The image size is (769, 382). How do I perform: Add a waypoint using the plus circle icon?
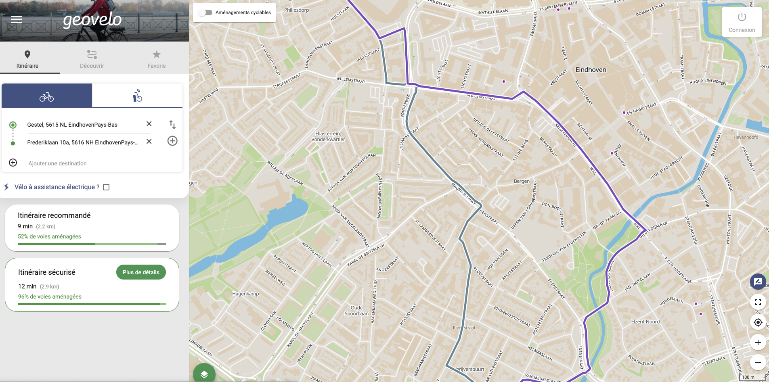click(172, 141)
